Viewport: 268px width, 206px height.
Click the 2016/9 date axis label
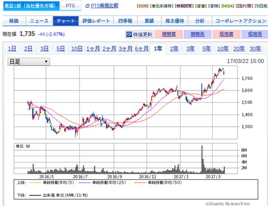point(114,177)
